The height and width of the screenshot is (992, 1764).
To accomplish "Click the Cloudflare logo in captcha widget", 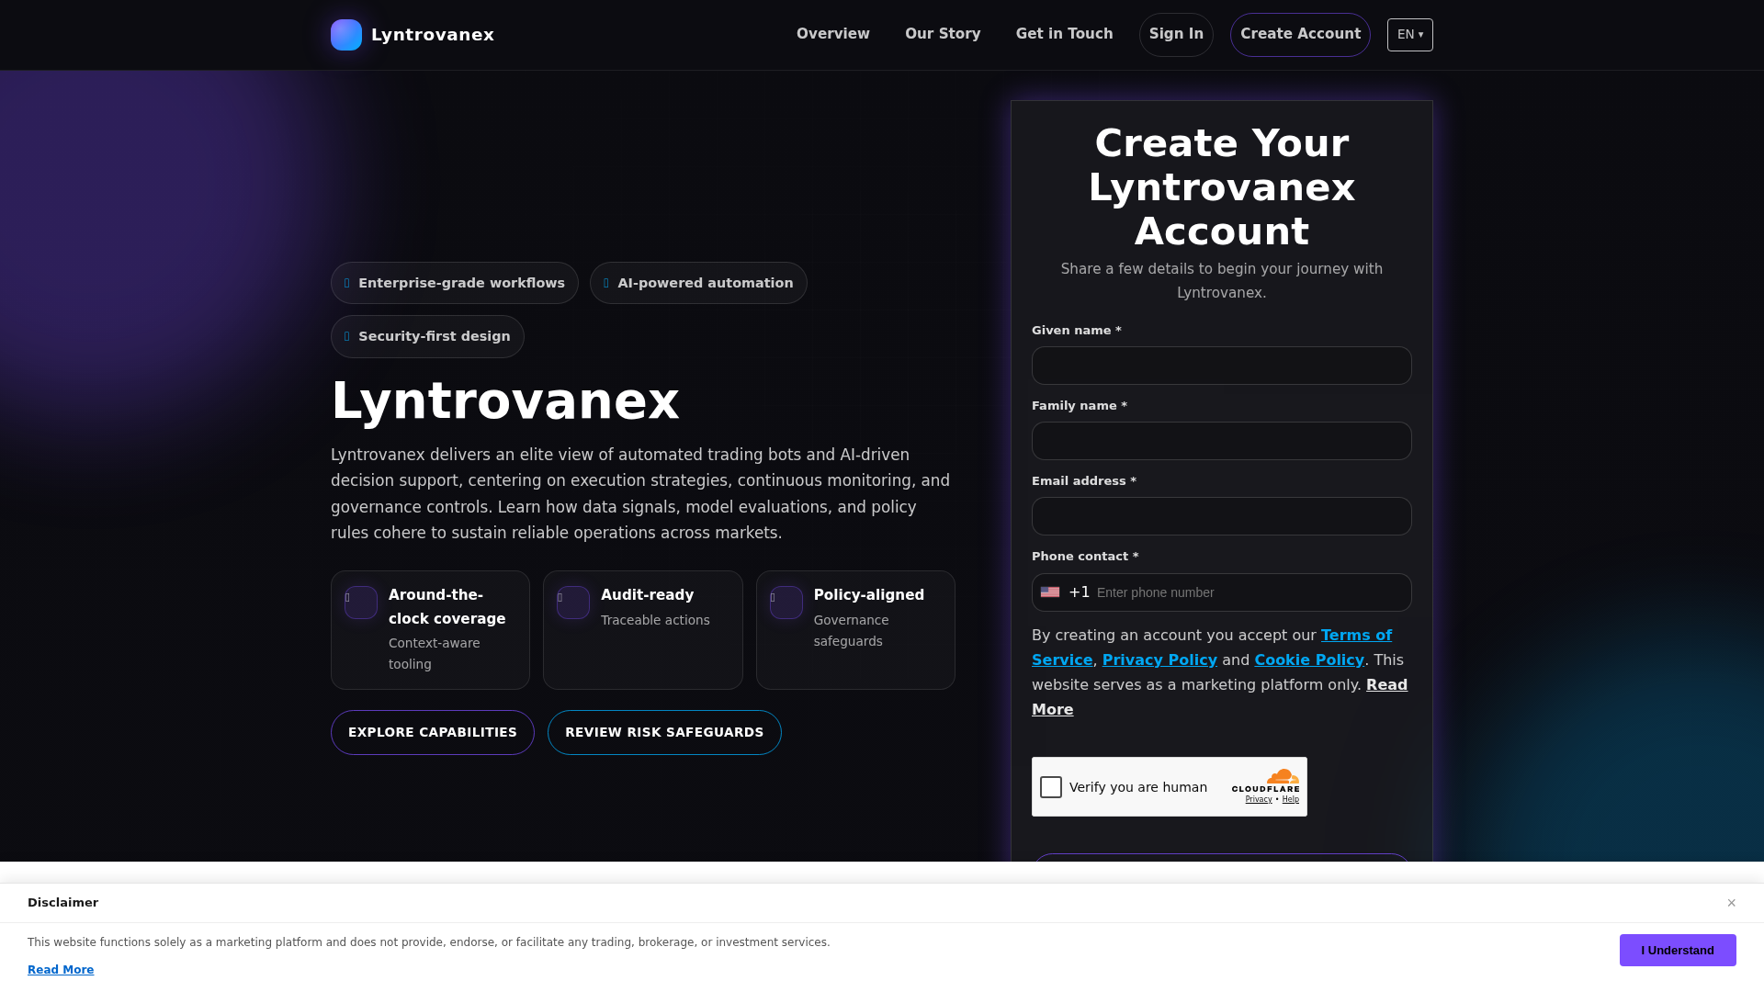I will pyautogui.click(x=1266, y=781).
